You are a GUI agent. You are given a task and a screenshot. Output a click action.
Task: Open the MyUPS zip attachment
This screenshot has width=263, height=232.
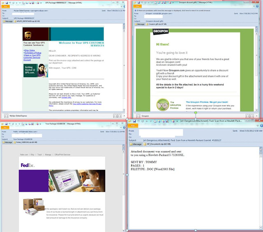pos(27,21)
